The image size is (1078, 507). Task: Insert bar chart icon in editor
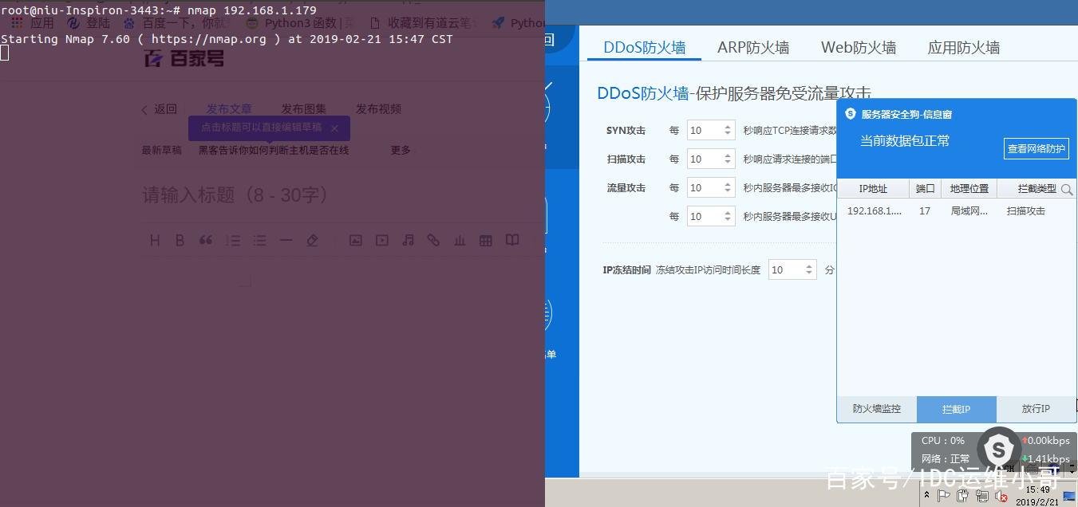coord(460,240)
